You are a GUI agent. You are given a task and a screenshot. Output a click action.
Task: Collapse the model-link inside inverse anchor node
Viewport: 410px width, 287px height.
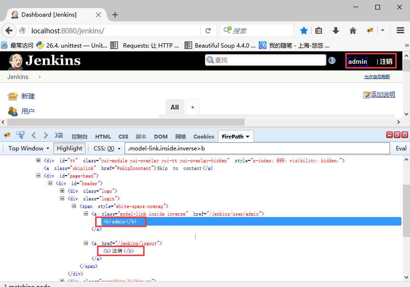[86, 214]
